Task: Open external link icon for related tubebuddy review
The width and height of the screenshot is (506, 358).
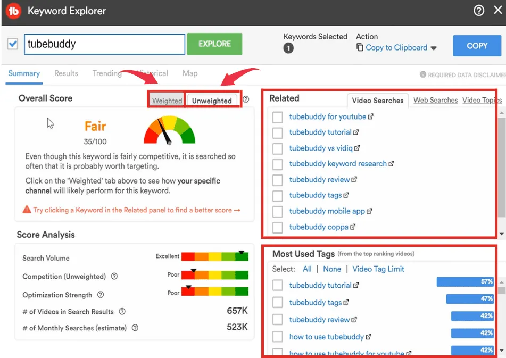Action: coord(354,180)
